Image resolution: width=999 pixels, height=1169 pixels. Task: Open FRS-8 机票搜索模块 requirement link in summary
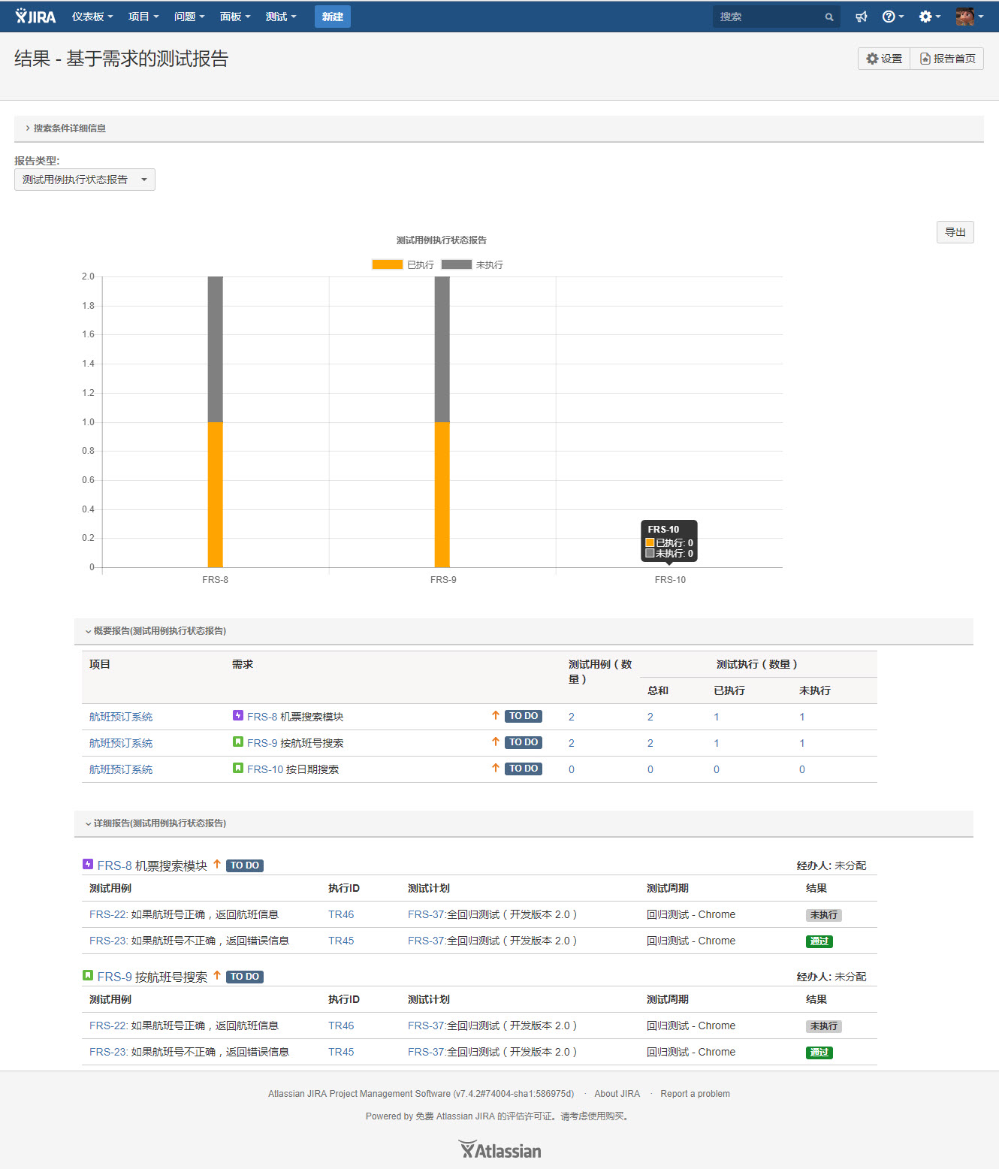coord(295,717)
